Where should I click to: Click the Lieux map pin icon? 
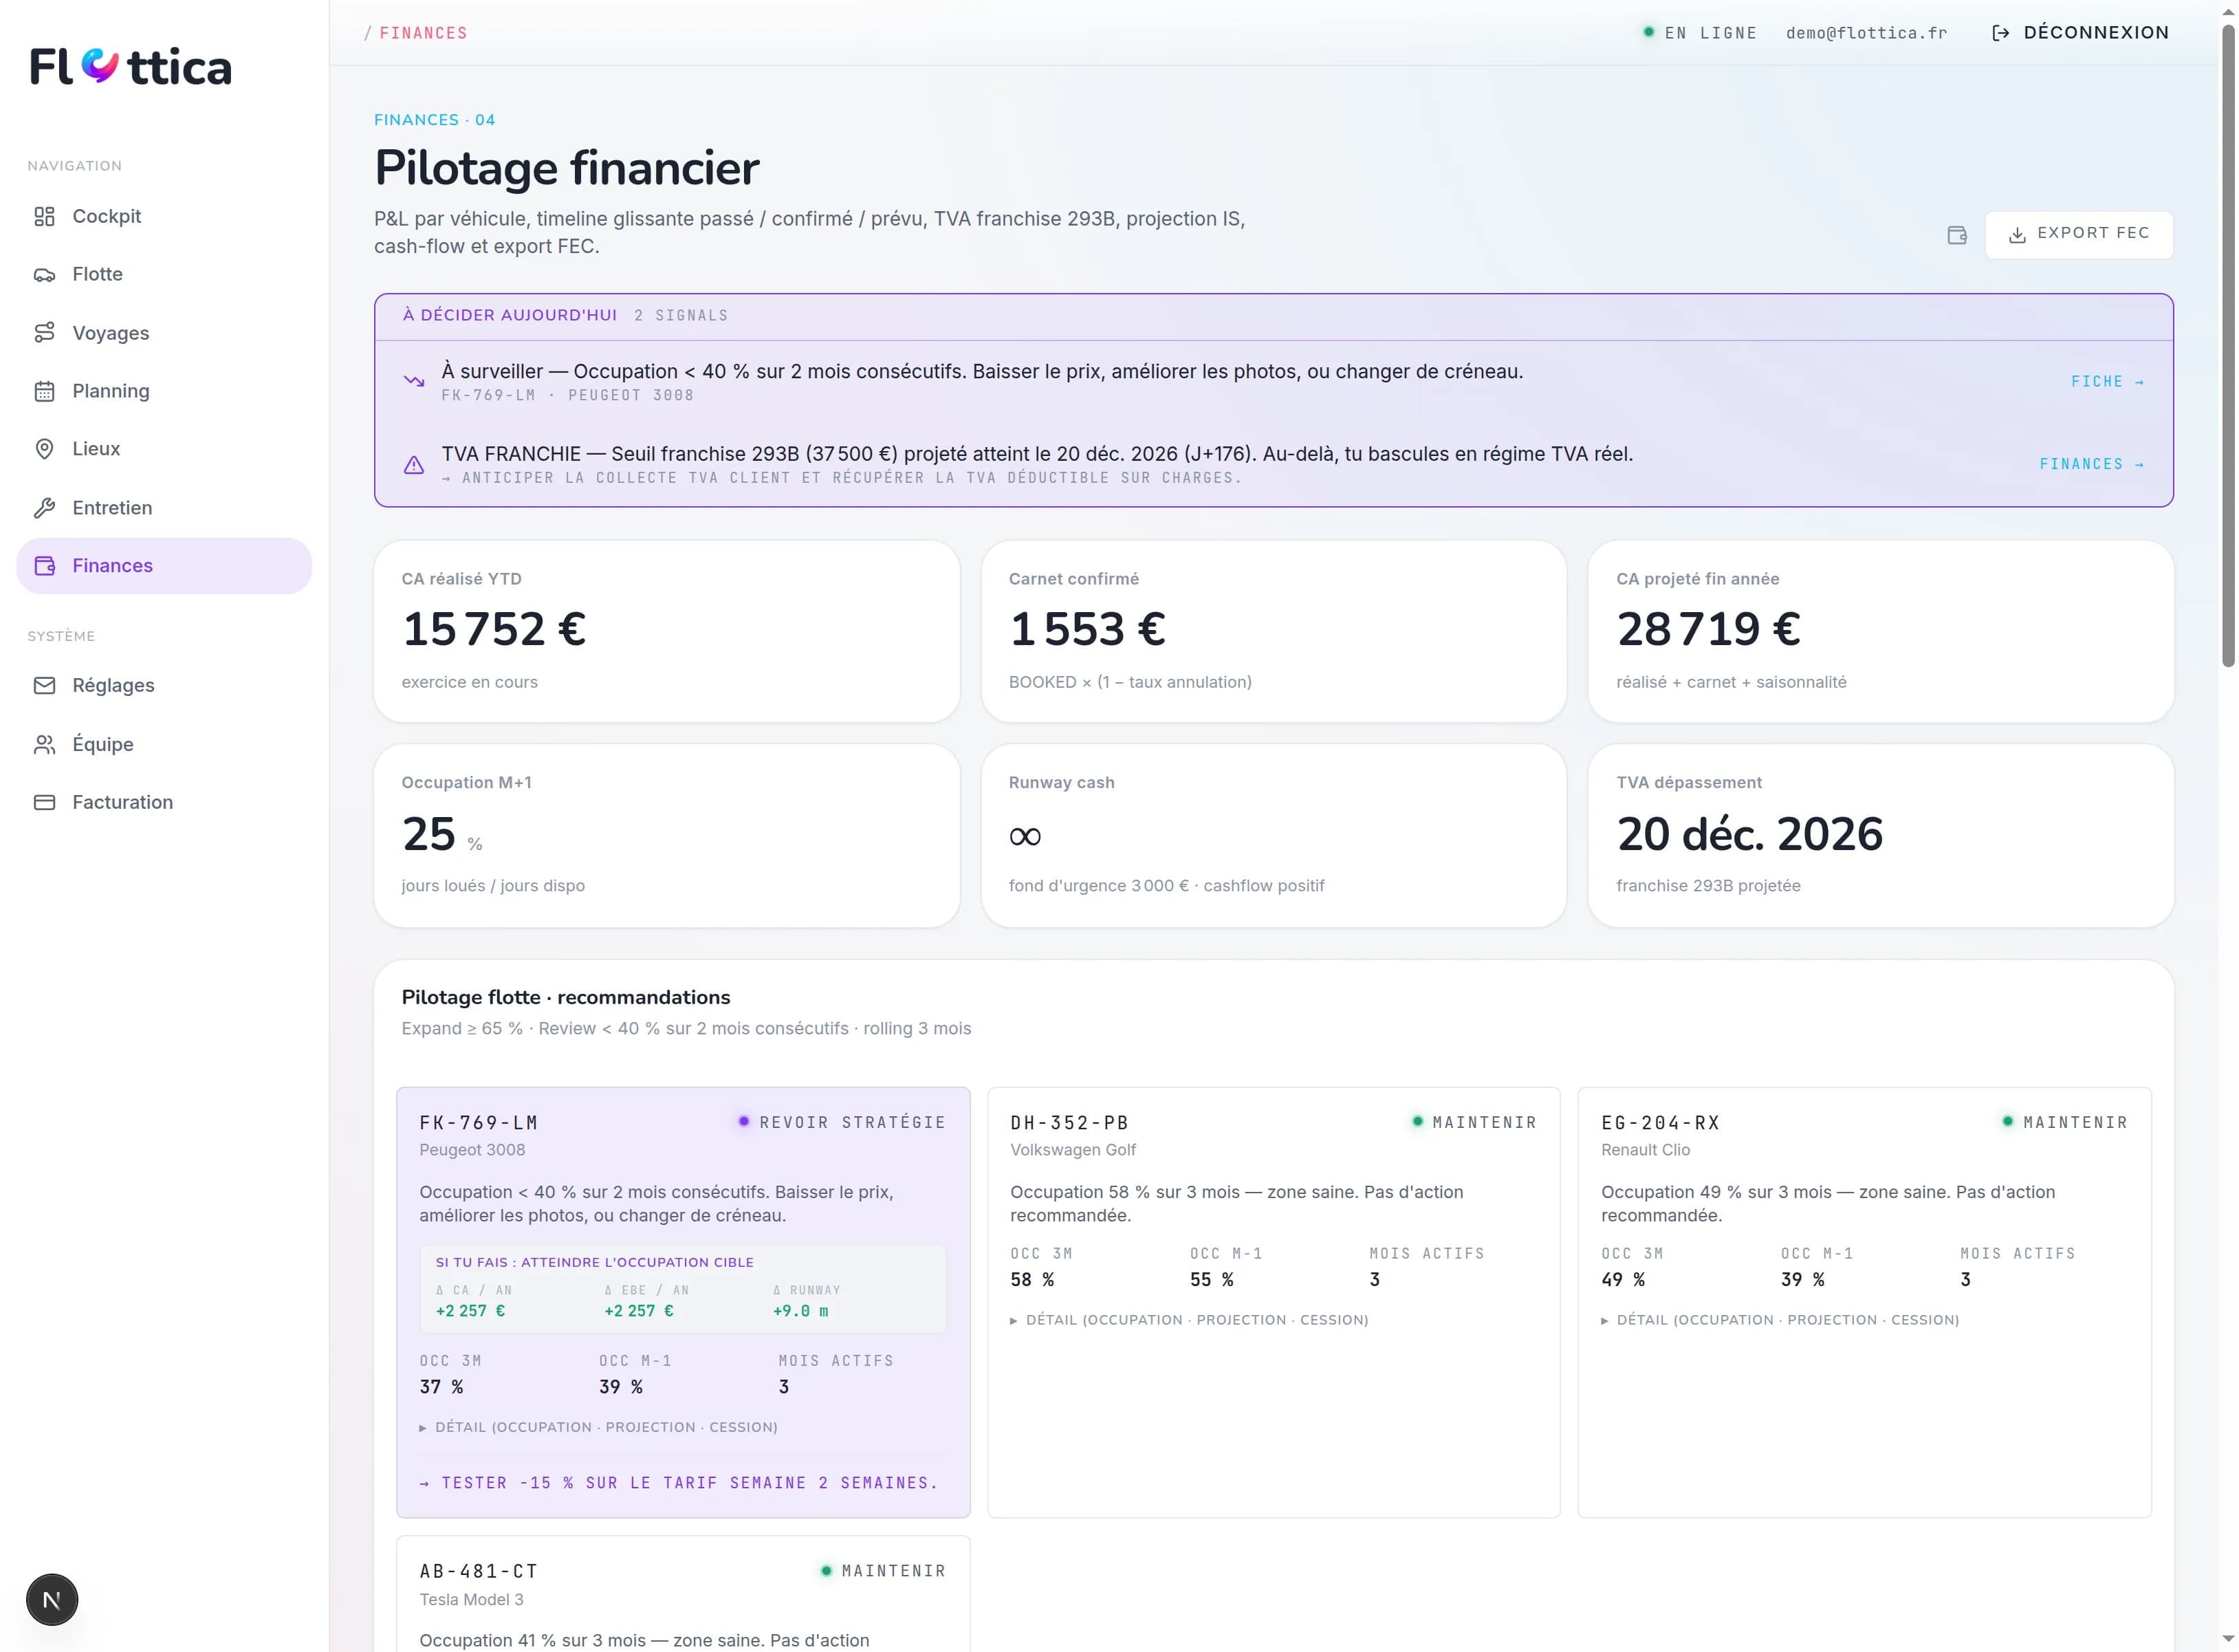coord(44,449)
